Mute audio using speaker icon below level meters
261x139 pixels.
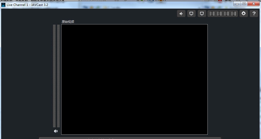point(56,131)
